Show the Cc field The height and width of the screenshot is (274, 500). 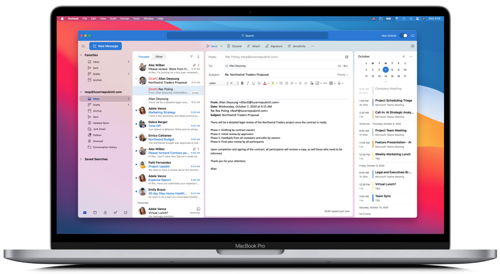(x=339, y=66)
